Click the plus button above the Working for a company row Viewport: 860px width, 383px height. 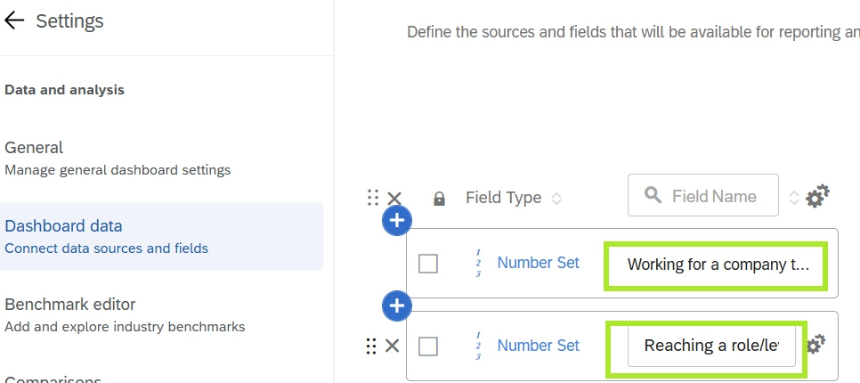(x=397, y=221)
